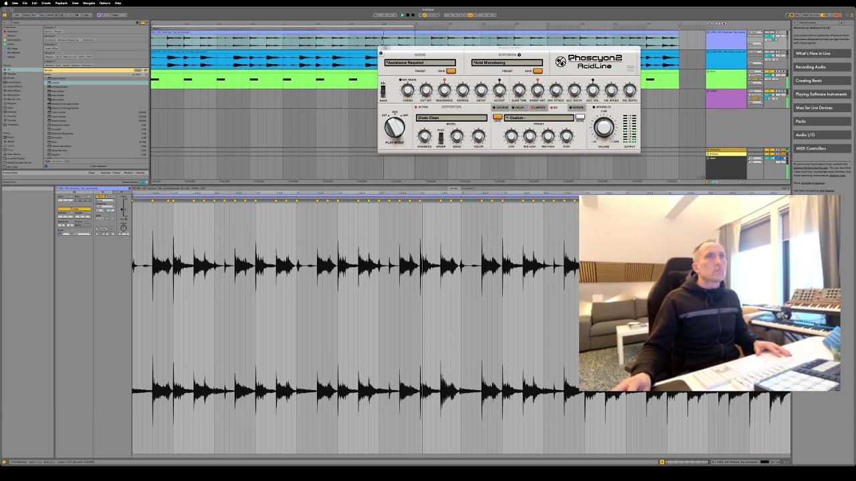Select the Play Mode rotary selector
This screenshot has width=856, height=481.
pyautogui.click(x=395, y=127)
